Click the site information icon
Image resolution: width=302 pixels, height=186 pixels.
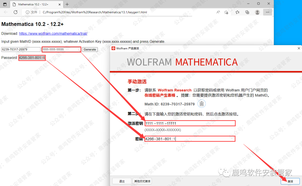[27, 12]
